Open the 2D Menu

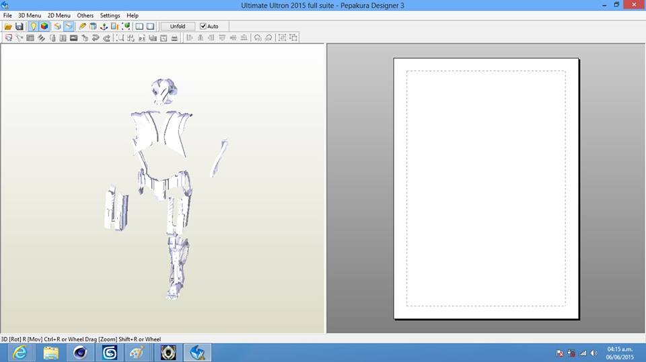click(x=59, y=15)
